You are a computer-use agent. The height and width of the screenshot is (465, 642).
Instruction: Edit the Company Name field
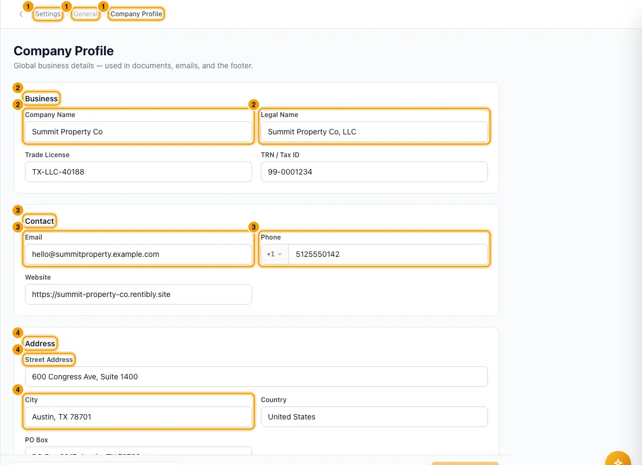point(138,132)
